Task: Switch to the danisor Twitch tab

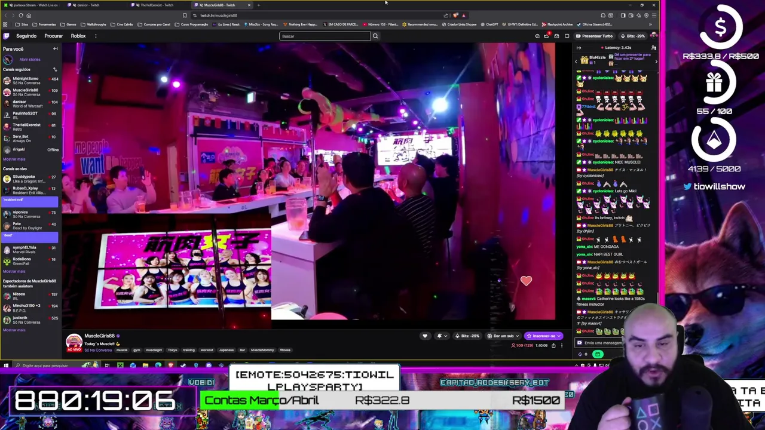Action: coord(97,5)
